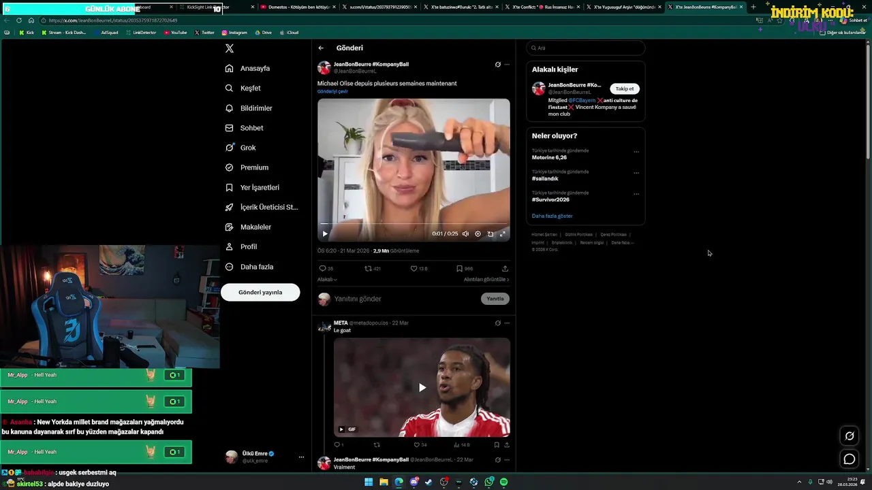Open more options for Motorine 6,26 trend
This screenshot has width=872, height=490.
636,152
